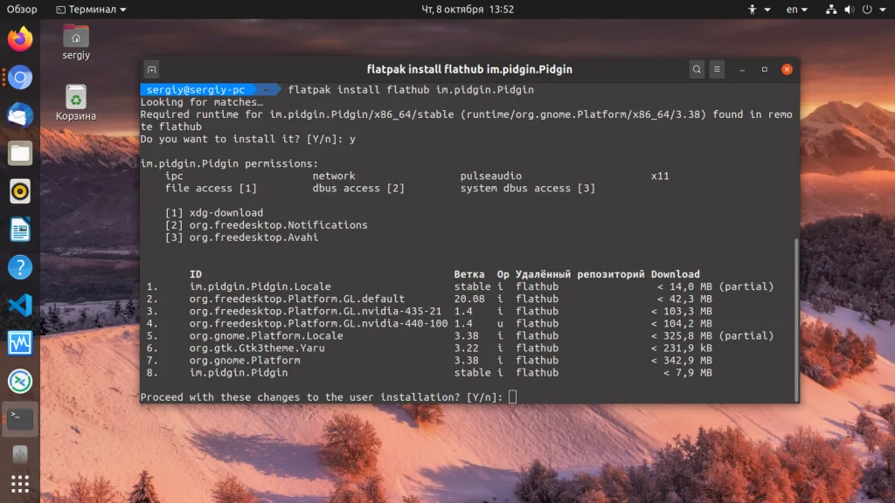
Task: Open terminal search with magnifier icon
Action: (697, 70)
